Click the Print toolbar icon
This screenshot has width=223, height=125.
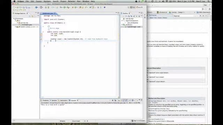point(29,7)
